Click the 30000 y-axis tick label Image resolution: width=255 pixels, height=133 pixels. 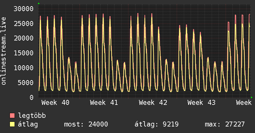24,9
